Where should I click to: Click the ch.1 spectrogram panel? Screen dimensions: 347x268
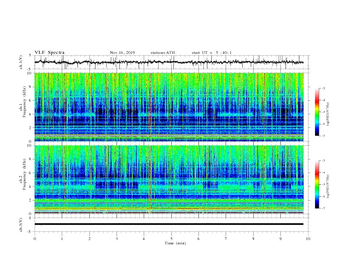(169, 107)
